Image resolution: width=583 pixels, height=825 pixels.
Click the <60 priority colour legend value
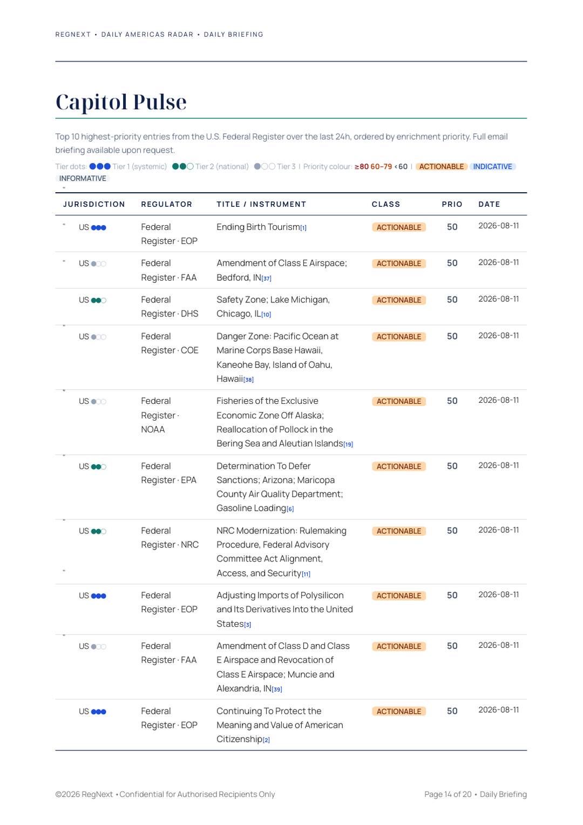401,167
